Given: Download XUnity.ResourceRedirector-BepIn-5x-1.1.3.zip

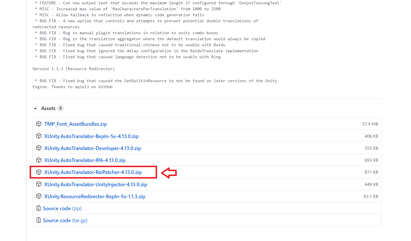Looking at the screenshot, I should 95,197.
